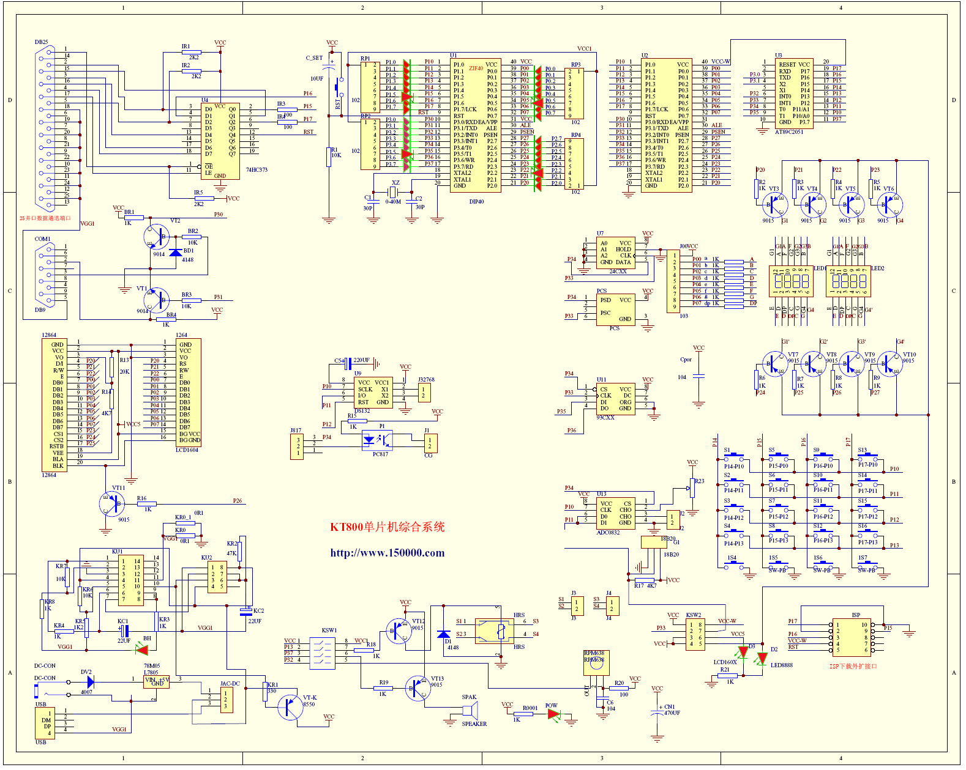This screenshot has width=966, height=770.
Task: Click the BH red LED symbol
Action: pyautogui.click(x=143, y=650)
